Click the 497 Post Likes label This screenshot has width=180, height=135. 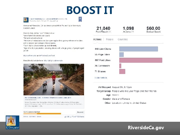point(102,60)
